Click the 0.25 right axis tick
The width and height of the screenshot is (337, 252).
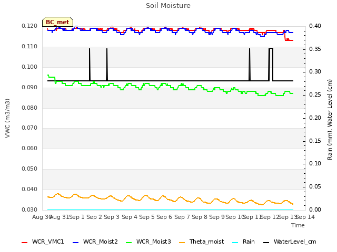315,94
